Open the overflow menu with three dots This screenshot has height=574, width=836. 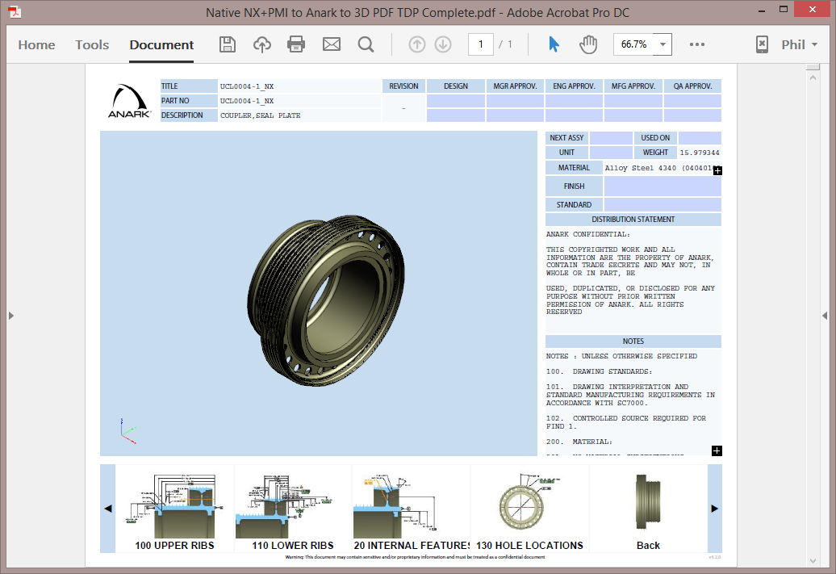[696, 44]
